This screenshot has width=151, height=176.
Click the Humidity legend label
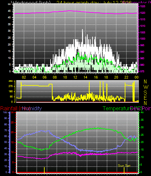[32, 108]
